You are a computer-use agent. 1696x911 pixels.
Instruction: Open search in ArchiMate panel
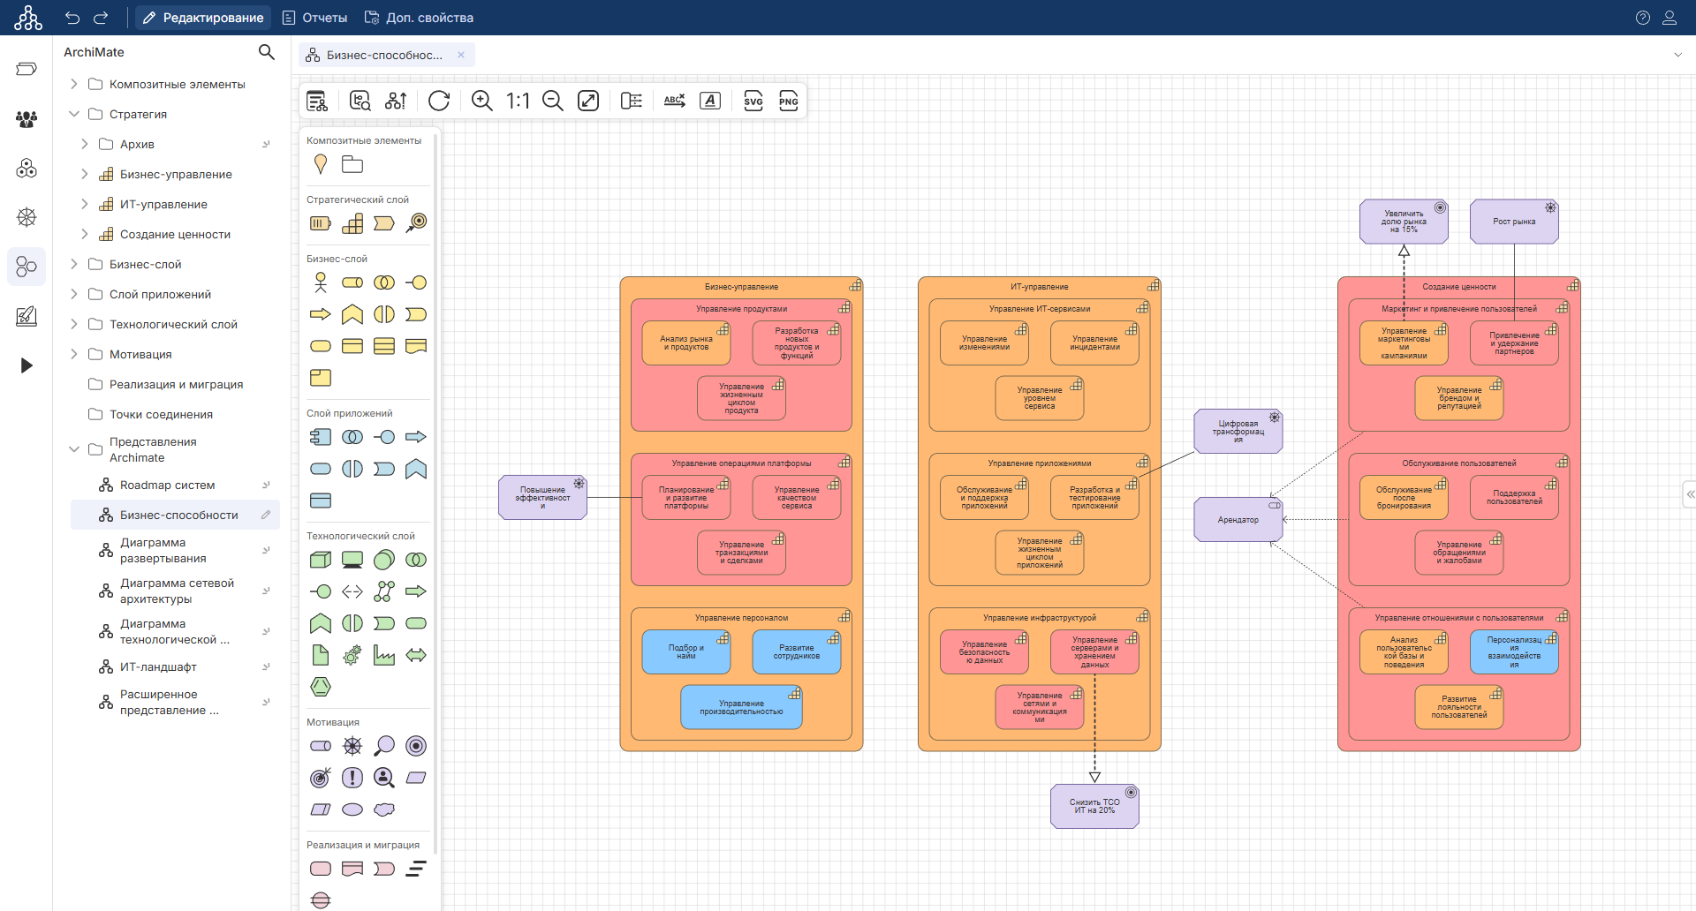click(266, 52)
